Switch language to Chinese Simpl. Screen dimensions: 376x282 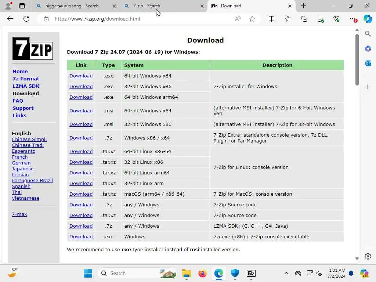29,139
